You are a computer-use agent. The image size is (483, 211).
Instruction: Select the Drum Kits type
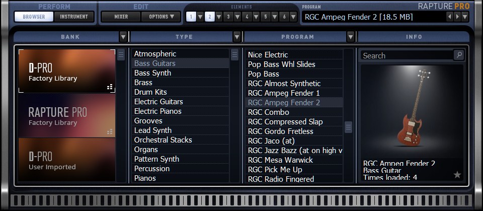(x=181, y=92)
